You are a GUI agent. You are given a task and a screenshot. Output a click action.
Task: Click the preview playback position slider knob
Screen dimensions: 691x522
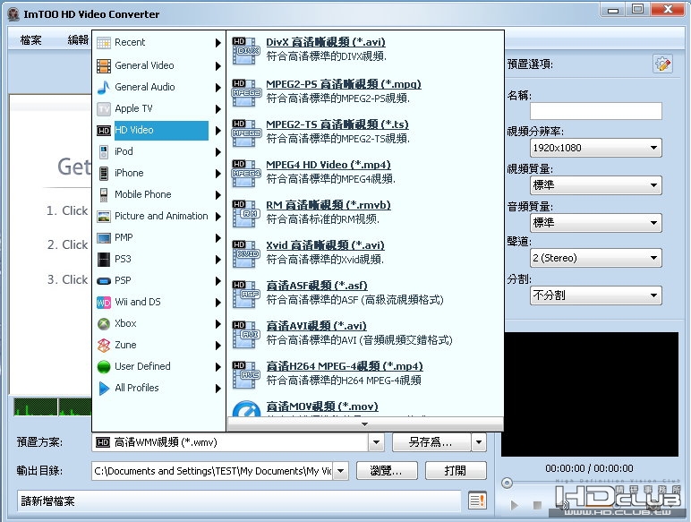coord(507,483)
